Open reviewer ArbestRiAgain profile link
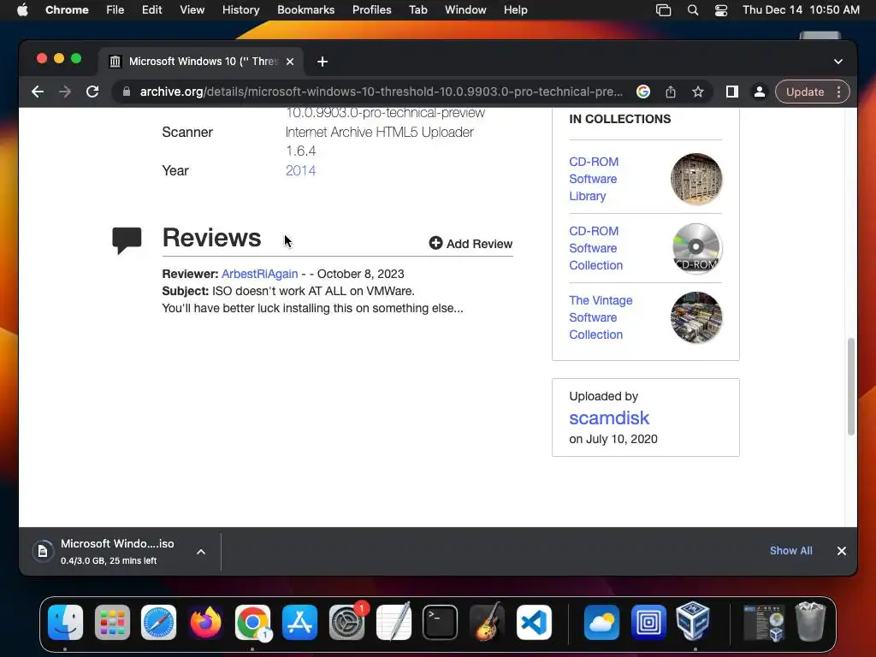876x657 pixels. coord(260,274)
